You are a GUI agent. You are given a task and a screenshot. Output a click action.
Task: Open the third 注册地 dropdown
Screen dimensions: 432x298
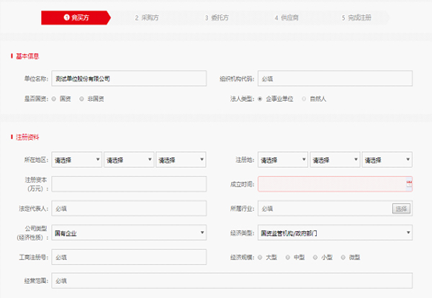(x=387, y=160)
